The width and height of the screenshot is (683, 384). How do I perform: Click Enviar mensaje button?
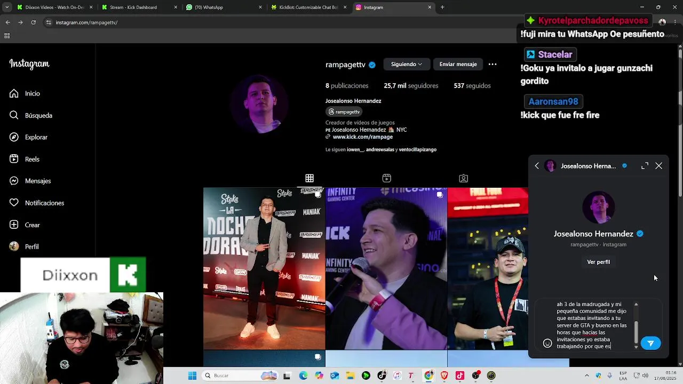click(x=458, y=64)
